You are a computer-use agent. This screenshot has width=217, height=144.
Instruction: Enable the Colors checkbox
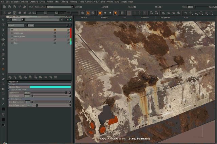(x=81, y=6)
